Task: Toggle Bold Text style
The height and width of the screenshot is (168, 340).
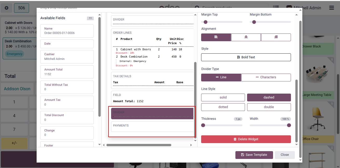Action: [x=246, y=57]
